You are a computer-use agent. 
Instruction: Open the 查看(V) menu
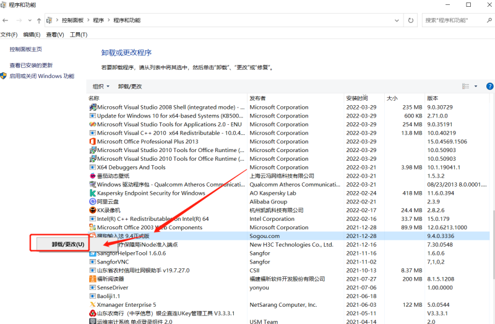[55, 35]
